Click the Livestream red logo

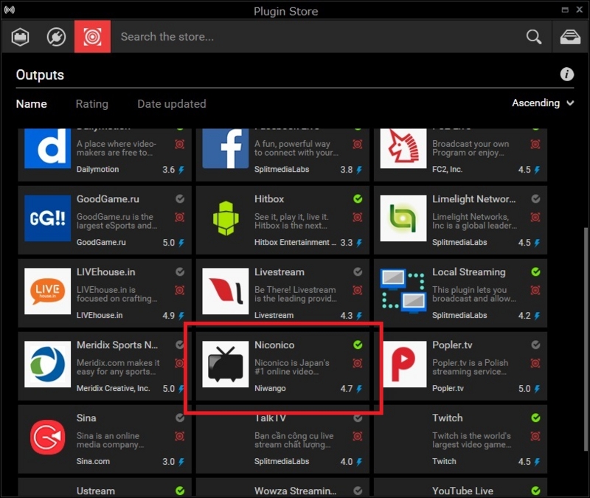pyautogui.click(x=226, y=291)
